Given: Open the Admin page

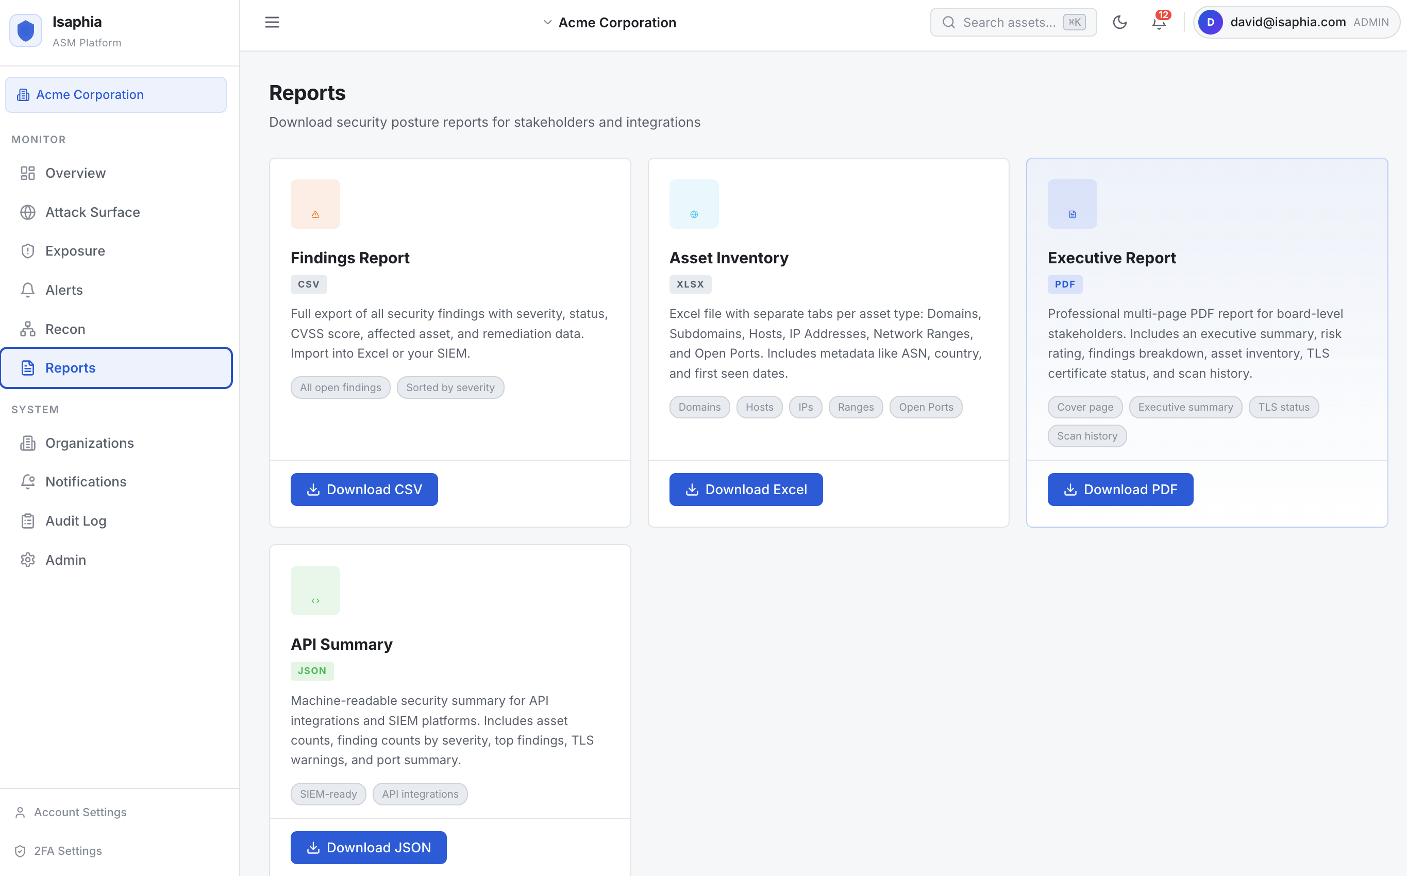Looking at the screenshot, I should click(116, 560).
